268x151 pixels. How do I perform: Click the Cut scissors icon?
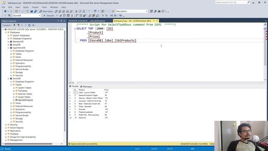pyautogui.click(x=76, y=11)
